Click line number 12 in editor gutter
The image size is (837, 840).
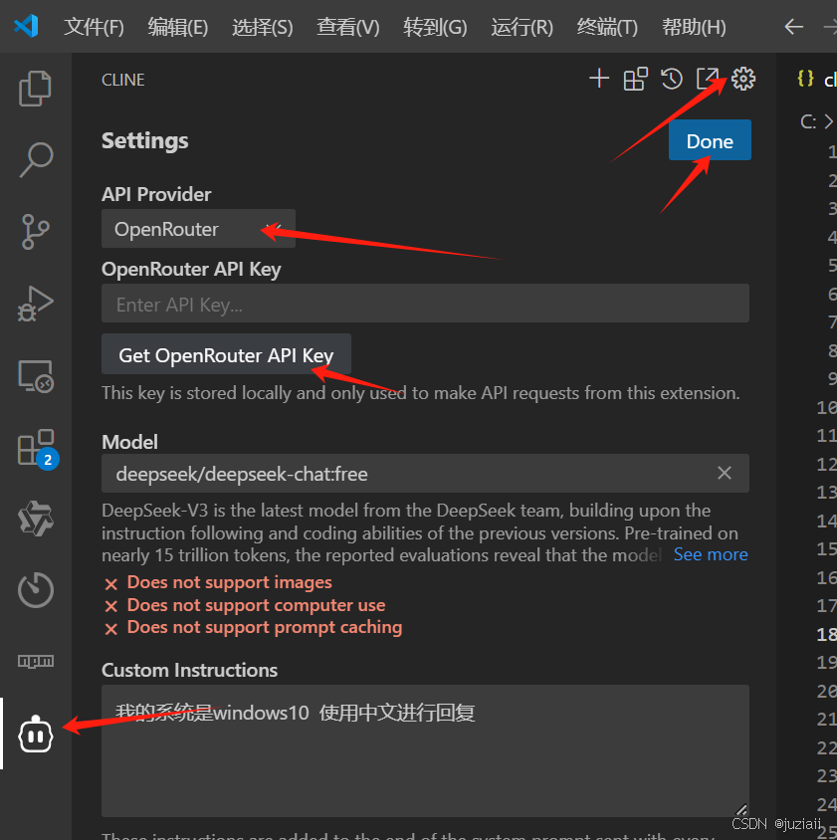click(827, 464)
